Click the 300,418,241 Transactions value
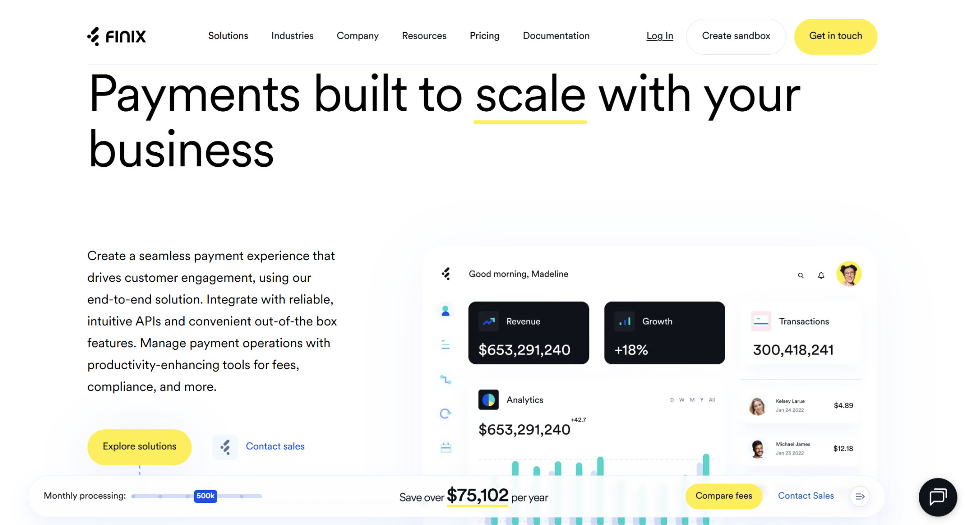This screenshot has width=965, height=525. click(793, 350)
